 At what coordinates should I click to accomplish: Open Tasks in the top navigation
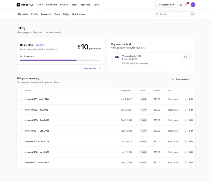(74, 5)
